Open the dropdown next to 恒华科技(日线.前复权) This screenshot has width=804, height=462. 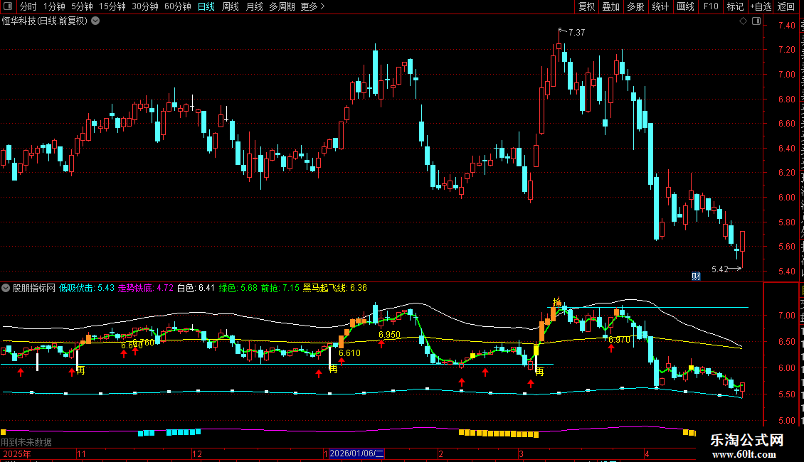[x=95, y=21]
